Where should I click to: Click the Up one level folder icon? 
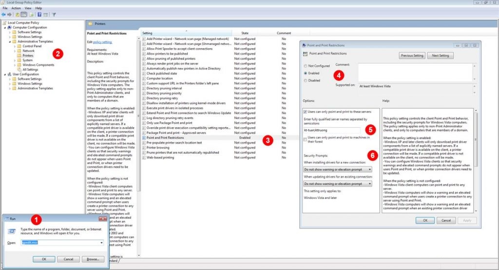[x=18, y=15]
